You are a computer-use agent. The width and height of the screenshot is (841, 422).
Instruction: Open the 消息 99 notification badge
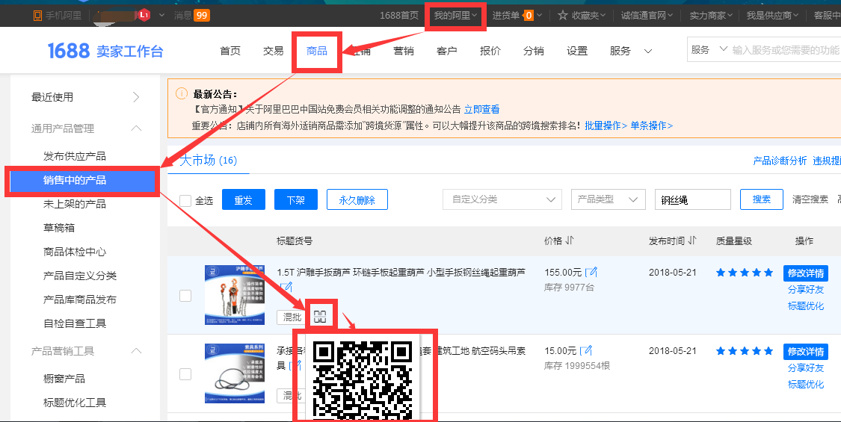(202, 16)
